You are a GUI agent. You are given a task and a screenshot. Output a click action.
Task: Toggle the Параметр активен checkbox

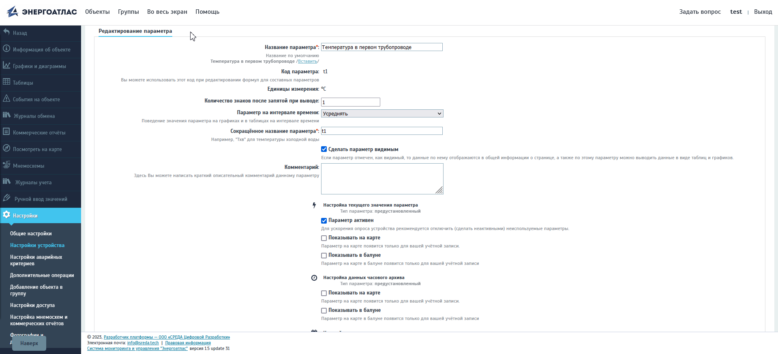pyautogui.click(x=324, y=221)
